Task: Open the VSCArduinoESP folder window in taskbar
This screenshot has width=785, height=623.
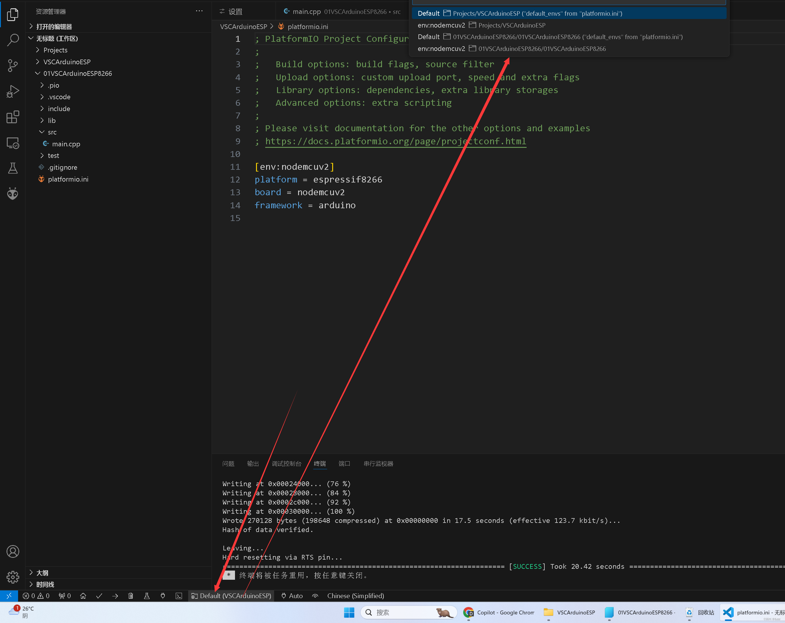Action: click(x=570, y=612)
